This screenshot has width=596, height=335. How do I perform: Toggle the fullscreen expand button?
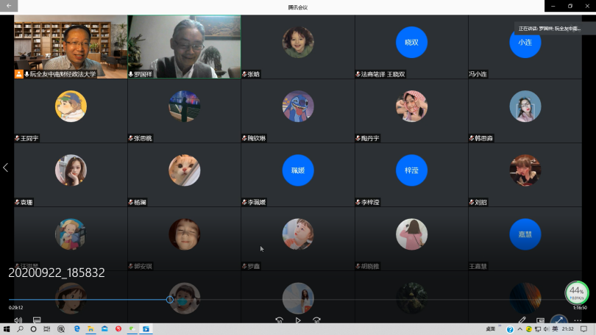[559, 320]
